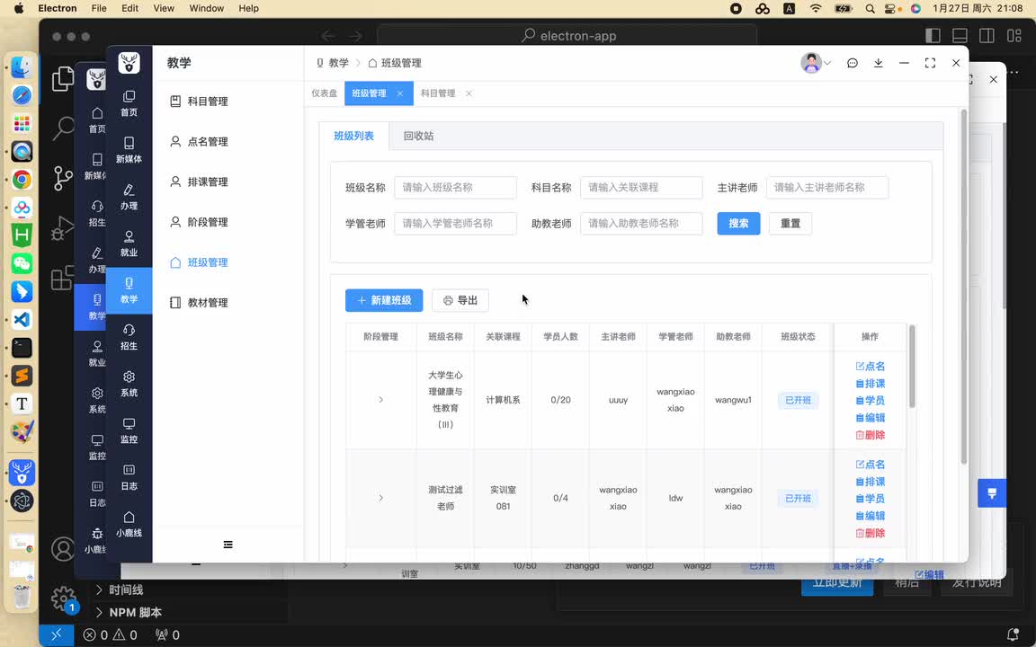
Task: Open user avatar dropdown menu
Action: 816,63
